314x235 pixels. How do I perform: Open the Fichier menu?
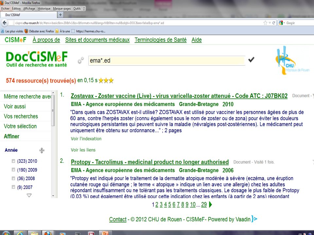coord(5,8)
